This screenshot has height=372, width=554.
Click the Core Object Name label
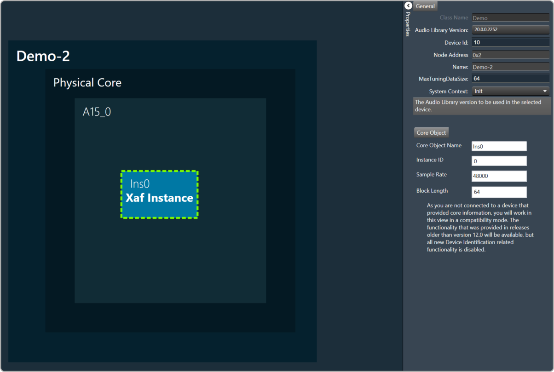click(439, 145)
